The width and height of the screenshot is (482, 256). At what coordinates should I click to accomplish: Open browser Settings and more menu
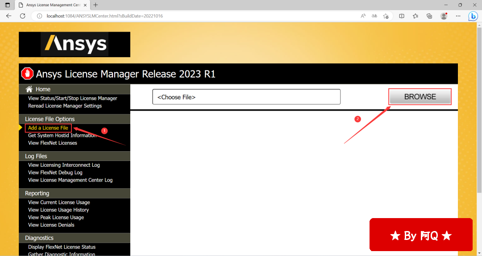pos(457,16)
